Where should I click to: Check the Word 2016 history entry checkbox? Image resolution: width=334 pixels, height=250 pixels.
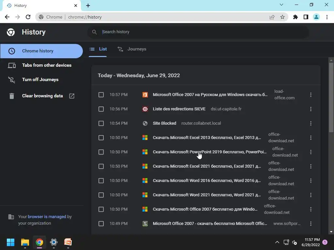point(101,181)
